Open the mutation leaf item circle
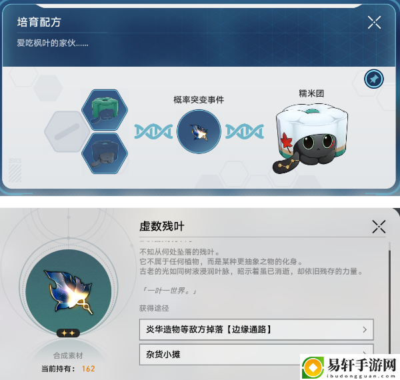Image resolution: width=400 pixels, height=380 pixels. [199, 131]
